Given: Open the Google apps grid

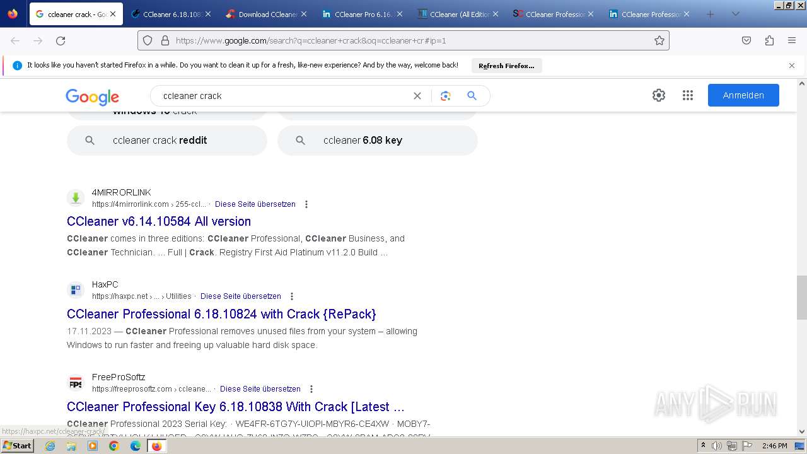Looking at the screenshot, I should [x=688, y=95].
